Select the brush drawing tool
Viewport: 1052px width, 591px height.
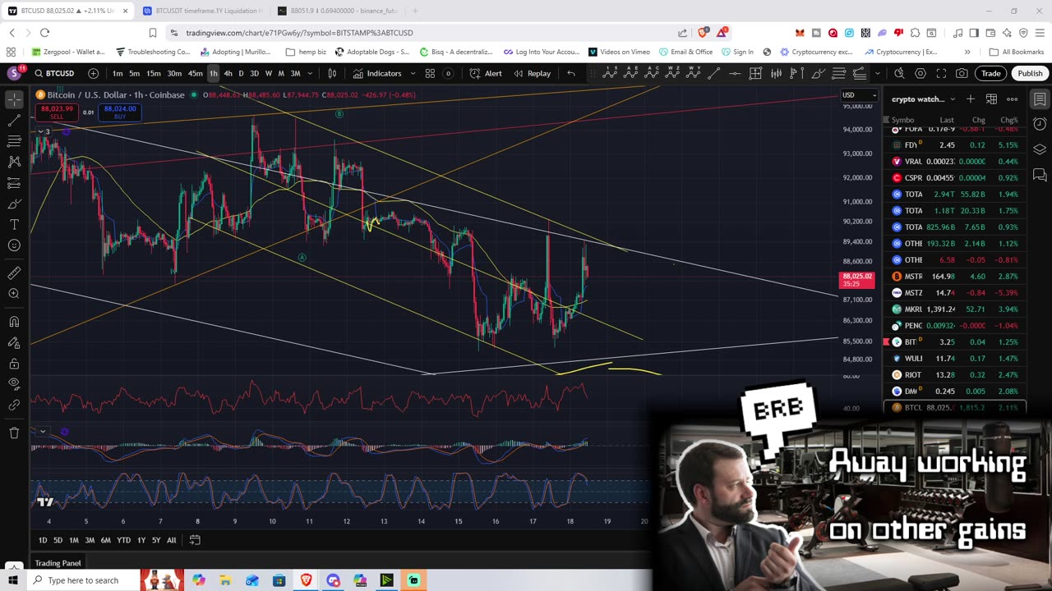coord(14,204)
